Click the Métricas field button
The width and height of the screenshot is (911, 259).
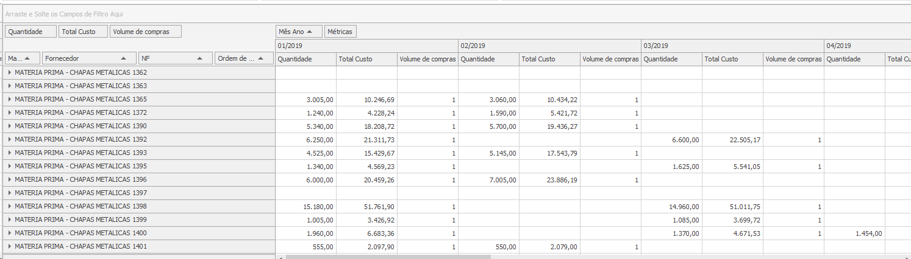tap(340, 32)
